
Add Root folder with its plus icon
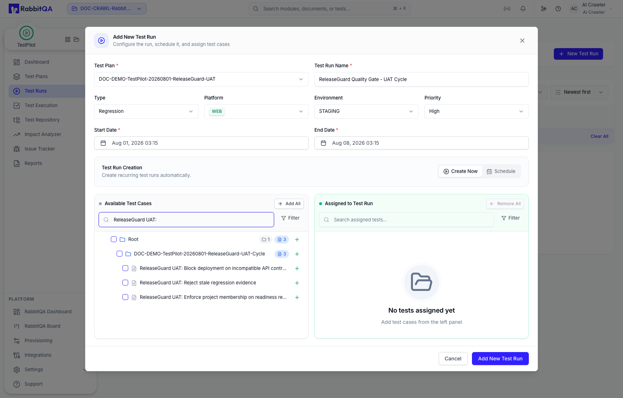297,240
